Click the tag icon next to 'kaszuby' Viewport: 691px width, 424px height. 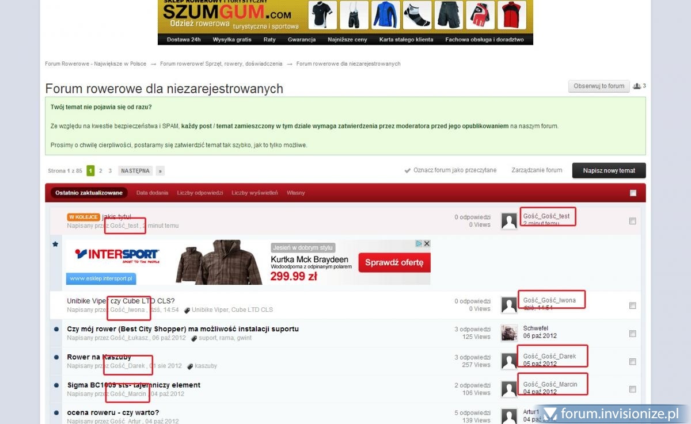coord(189,366)
